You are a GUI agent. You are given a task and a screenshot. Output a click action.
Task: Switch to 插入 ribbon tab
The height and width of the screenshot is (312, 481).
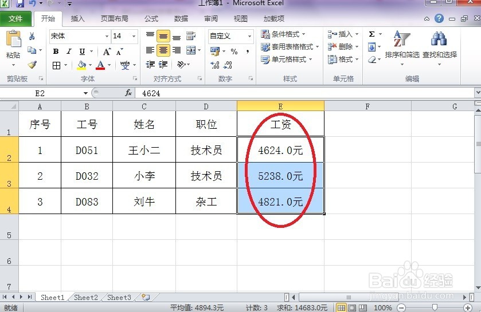pos(77,19)
